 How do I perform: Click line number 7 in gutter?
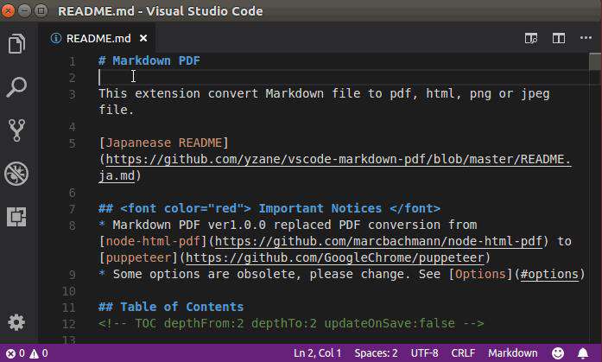pos(73,209)
